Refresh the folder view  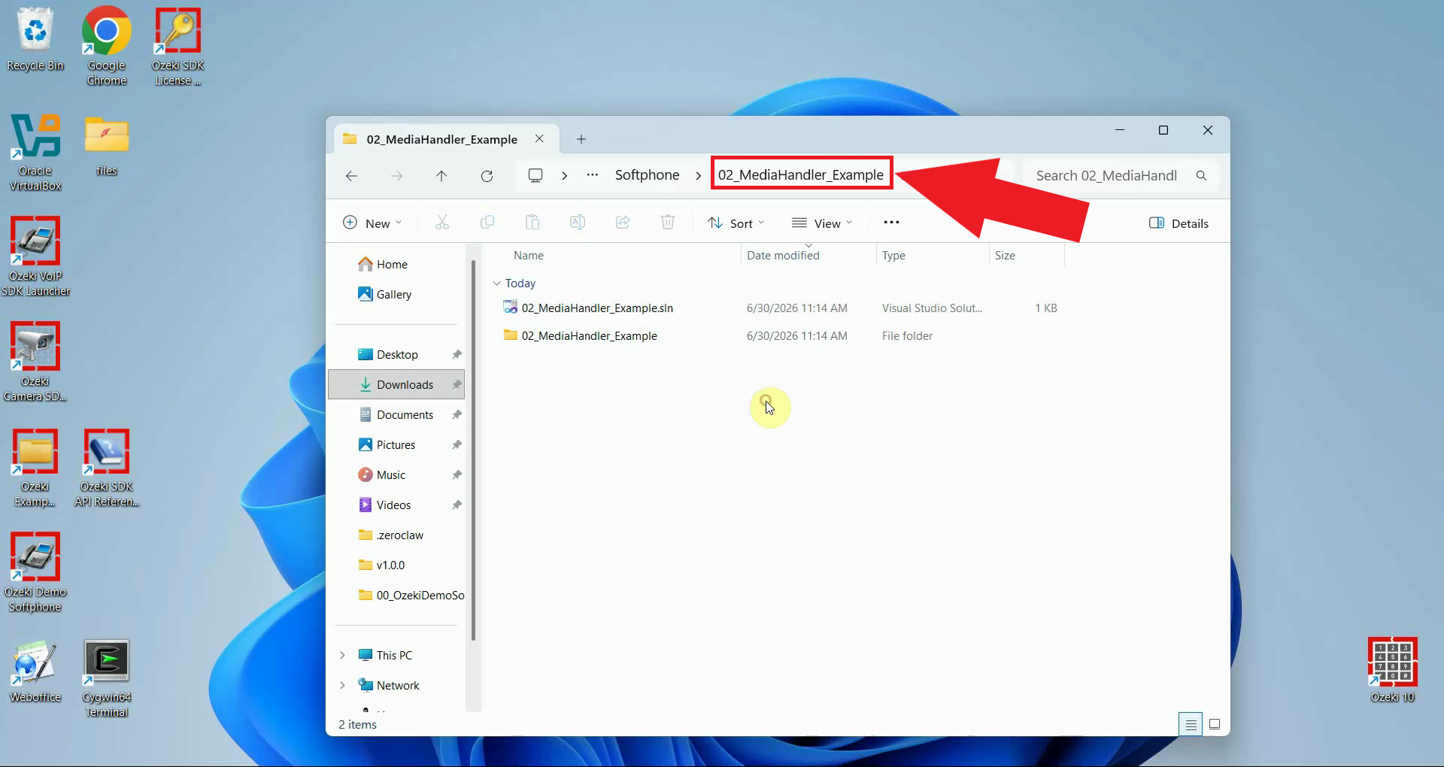tap(487, 175)
